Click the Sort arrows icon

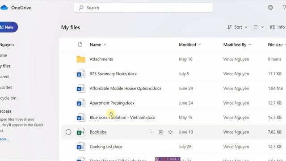pyautogui.click(x=229, y=27)
